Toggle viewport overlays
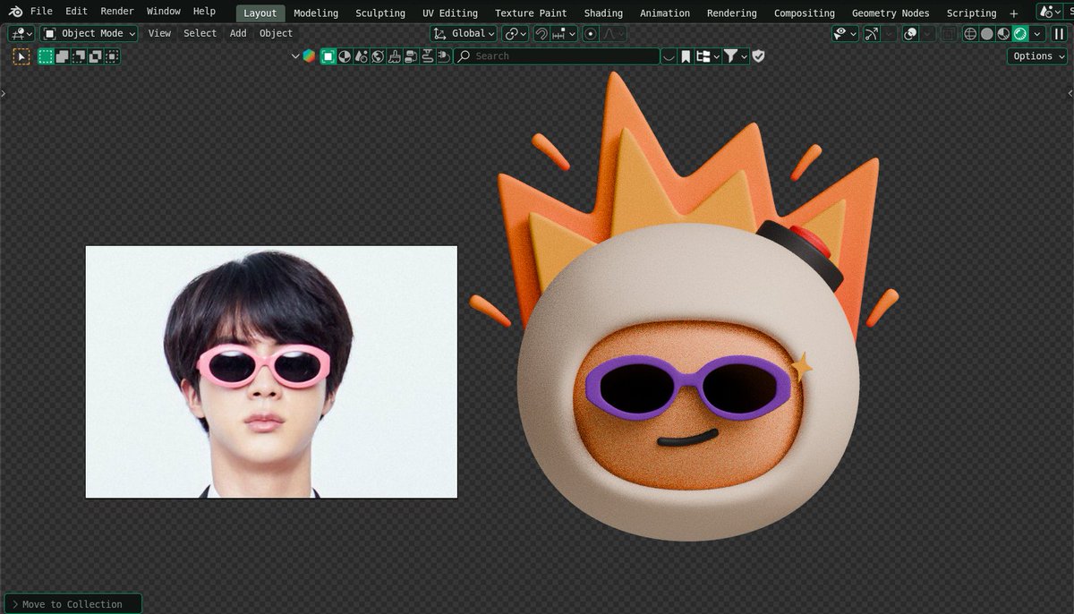 (x=910, y=33)
